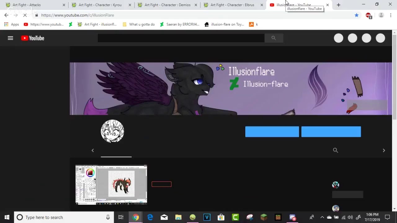Open illusion-flare on Toyhouse bookmark
The image size is (397, 223).
(x=224, y=24)
